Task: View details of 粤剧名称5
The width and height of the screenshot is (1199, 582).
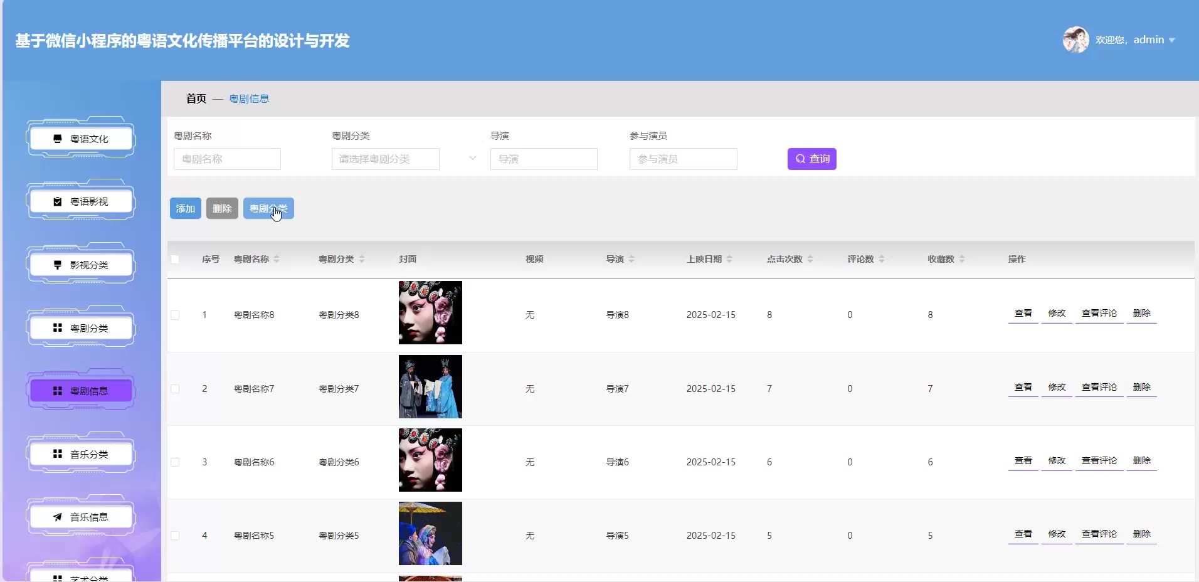Action: point(1023,534)
